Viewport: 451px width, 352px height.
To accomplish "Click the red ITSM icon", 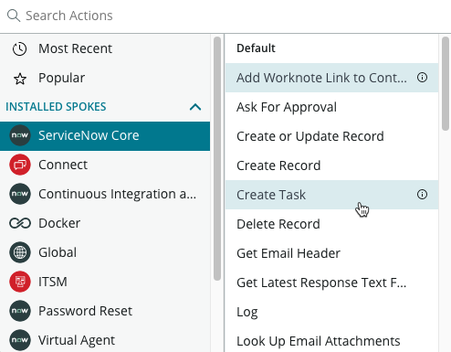I will pyautogui.click(x=20, y=282).
